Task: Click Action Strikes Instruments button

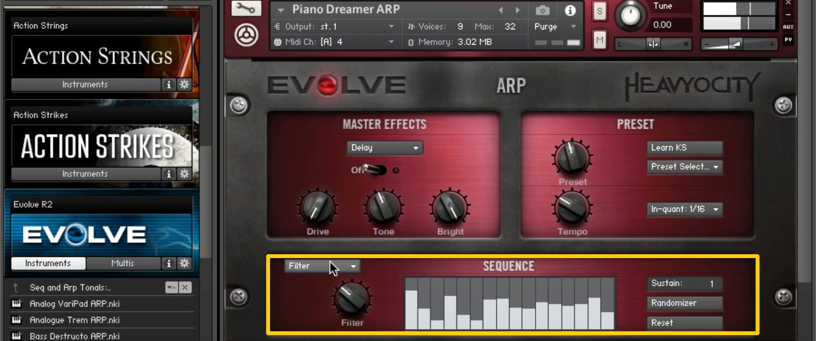Action: pos(85,174)
